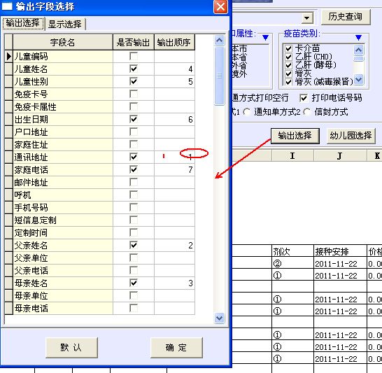Click the 确 定 button
The height and width of the screenshot is (373, 382).
tap(176, 348)
